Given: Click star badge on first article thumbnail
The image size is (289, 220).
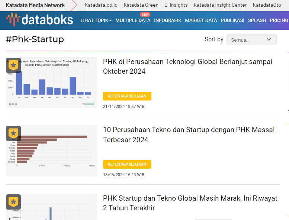Looking at the screenshot, I should click(13, 65).
